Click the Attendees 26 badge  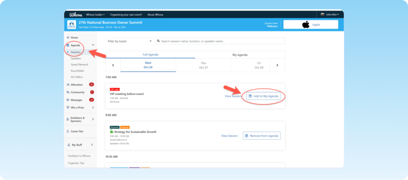coord(91,84)
